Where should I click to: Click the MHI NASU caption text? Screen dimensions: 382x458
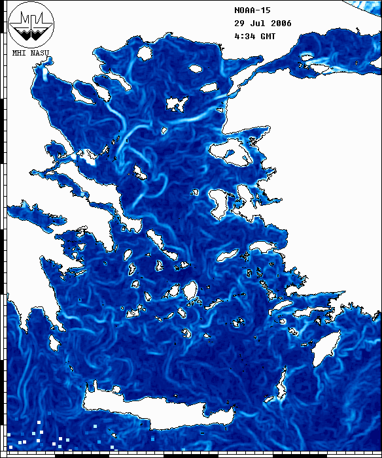[x=31, y=53]
